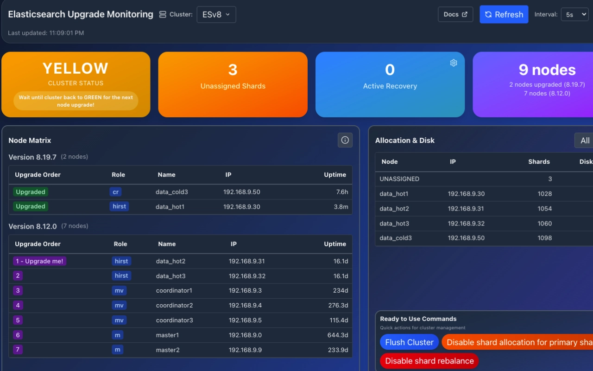
Task: Click upgrade order badge 2 for data_hot3
Action: pyautogui.click(x=18, y=276)
